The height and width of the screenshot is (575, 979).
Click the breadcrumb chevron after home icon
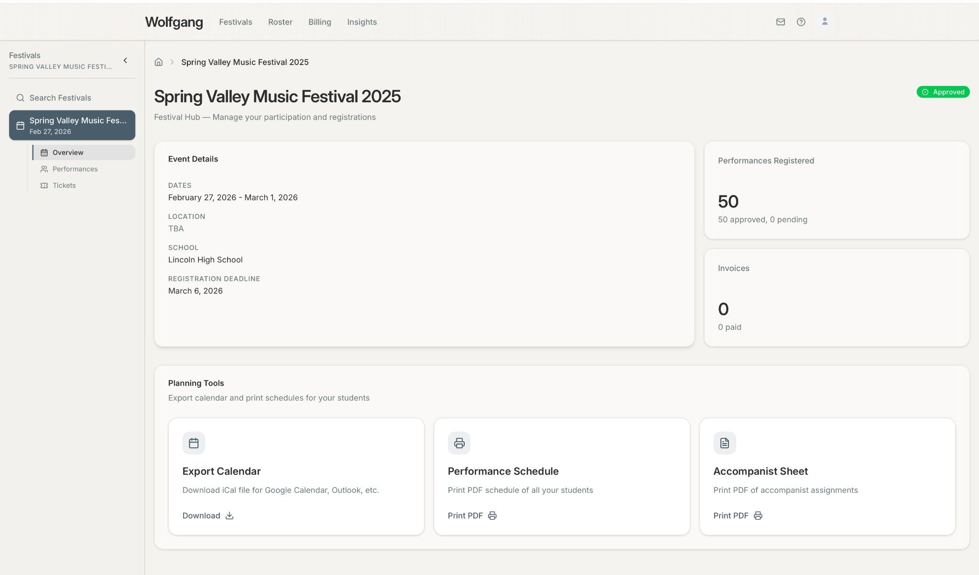[x=171, y=62]
